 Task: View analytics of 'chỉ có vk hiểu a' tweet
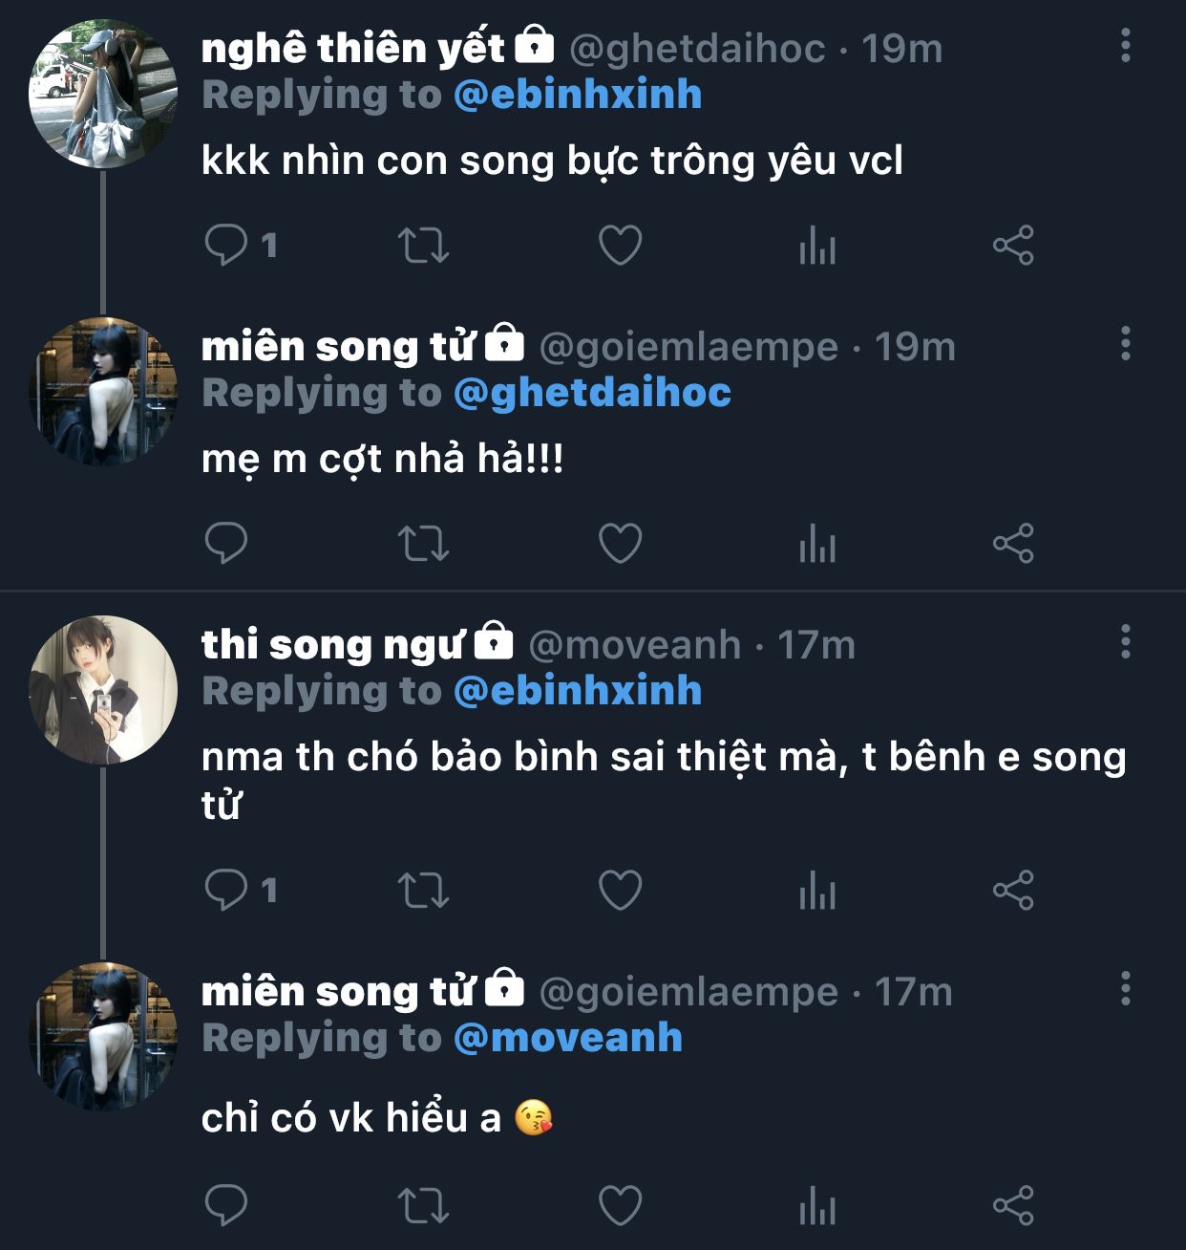pos(816,1205)
